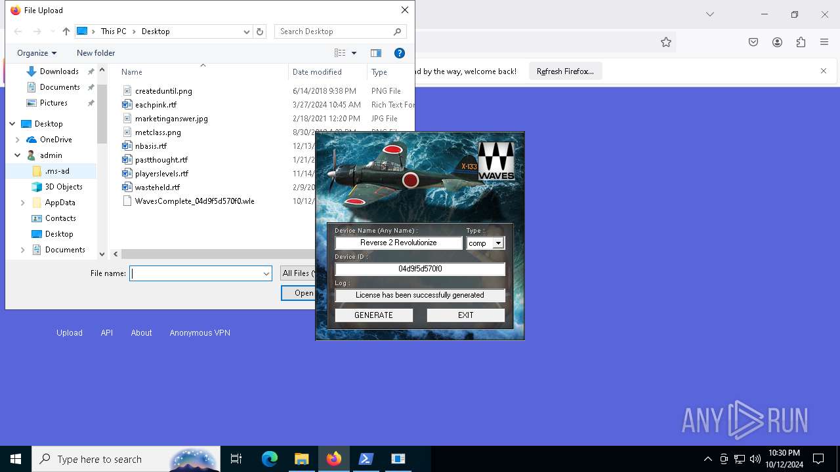Open the change view icon

pyautogui.click(x=340, y=53)
